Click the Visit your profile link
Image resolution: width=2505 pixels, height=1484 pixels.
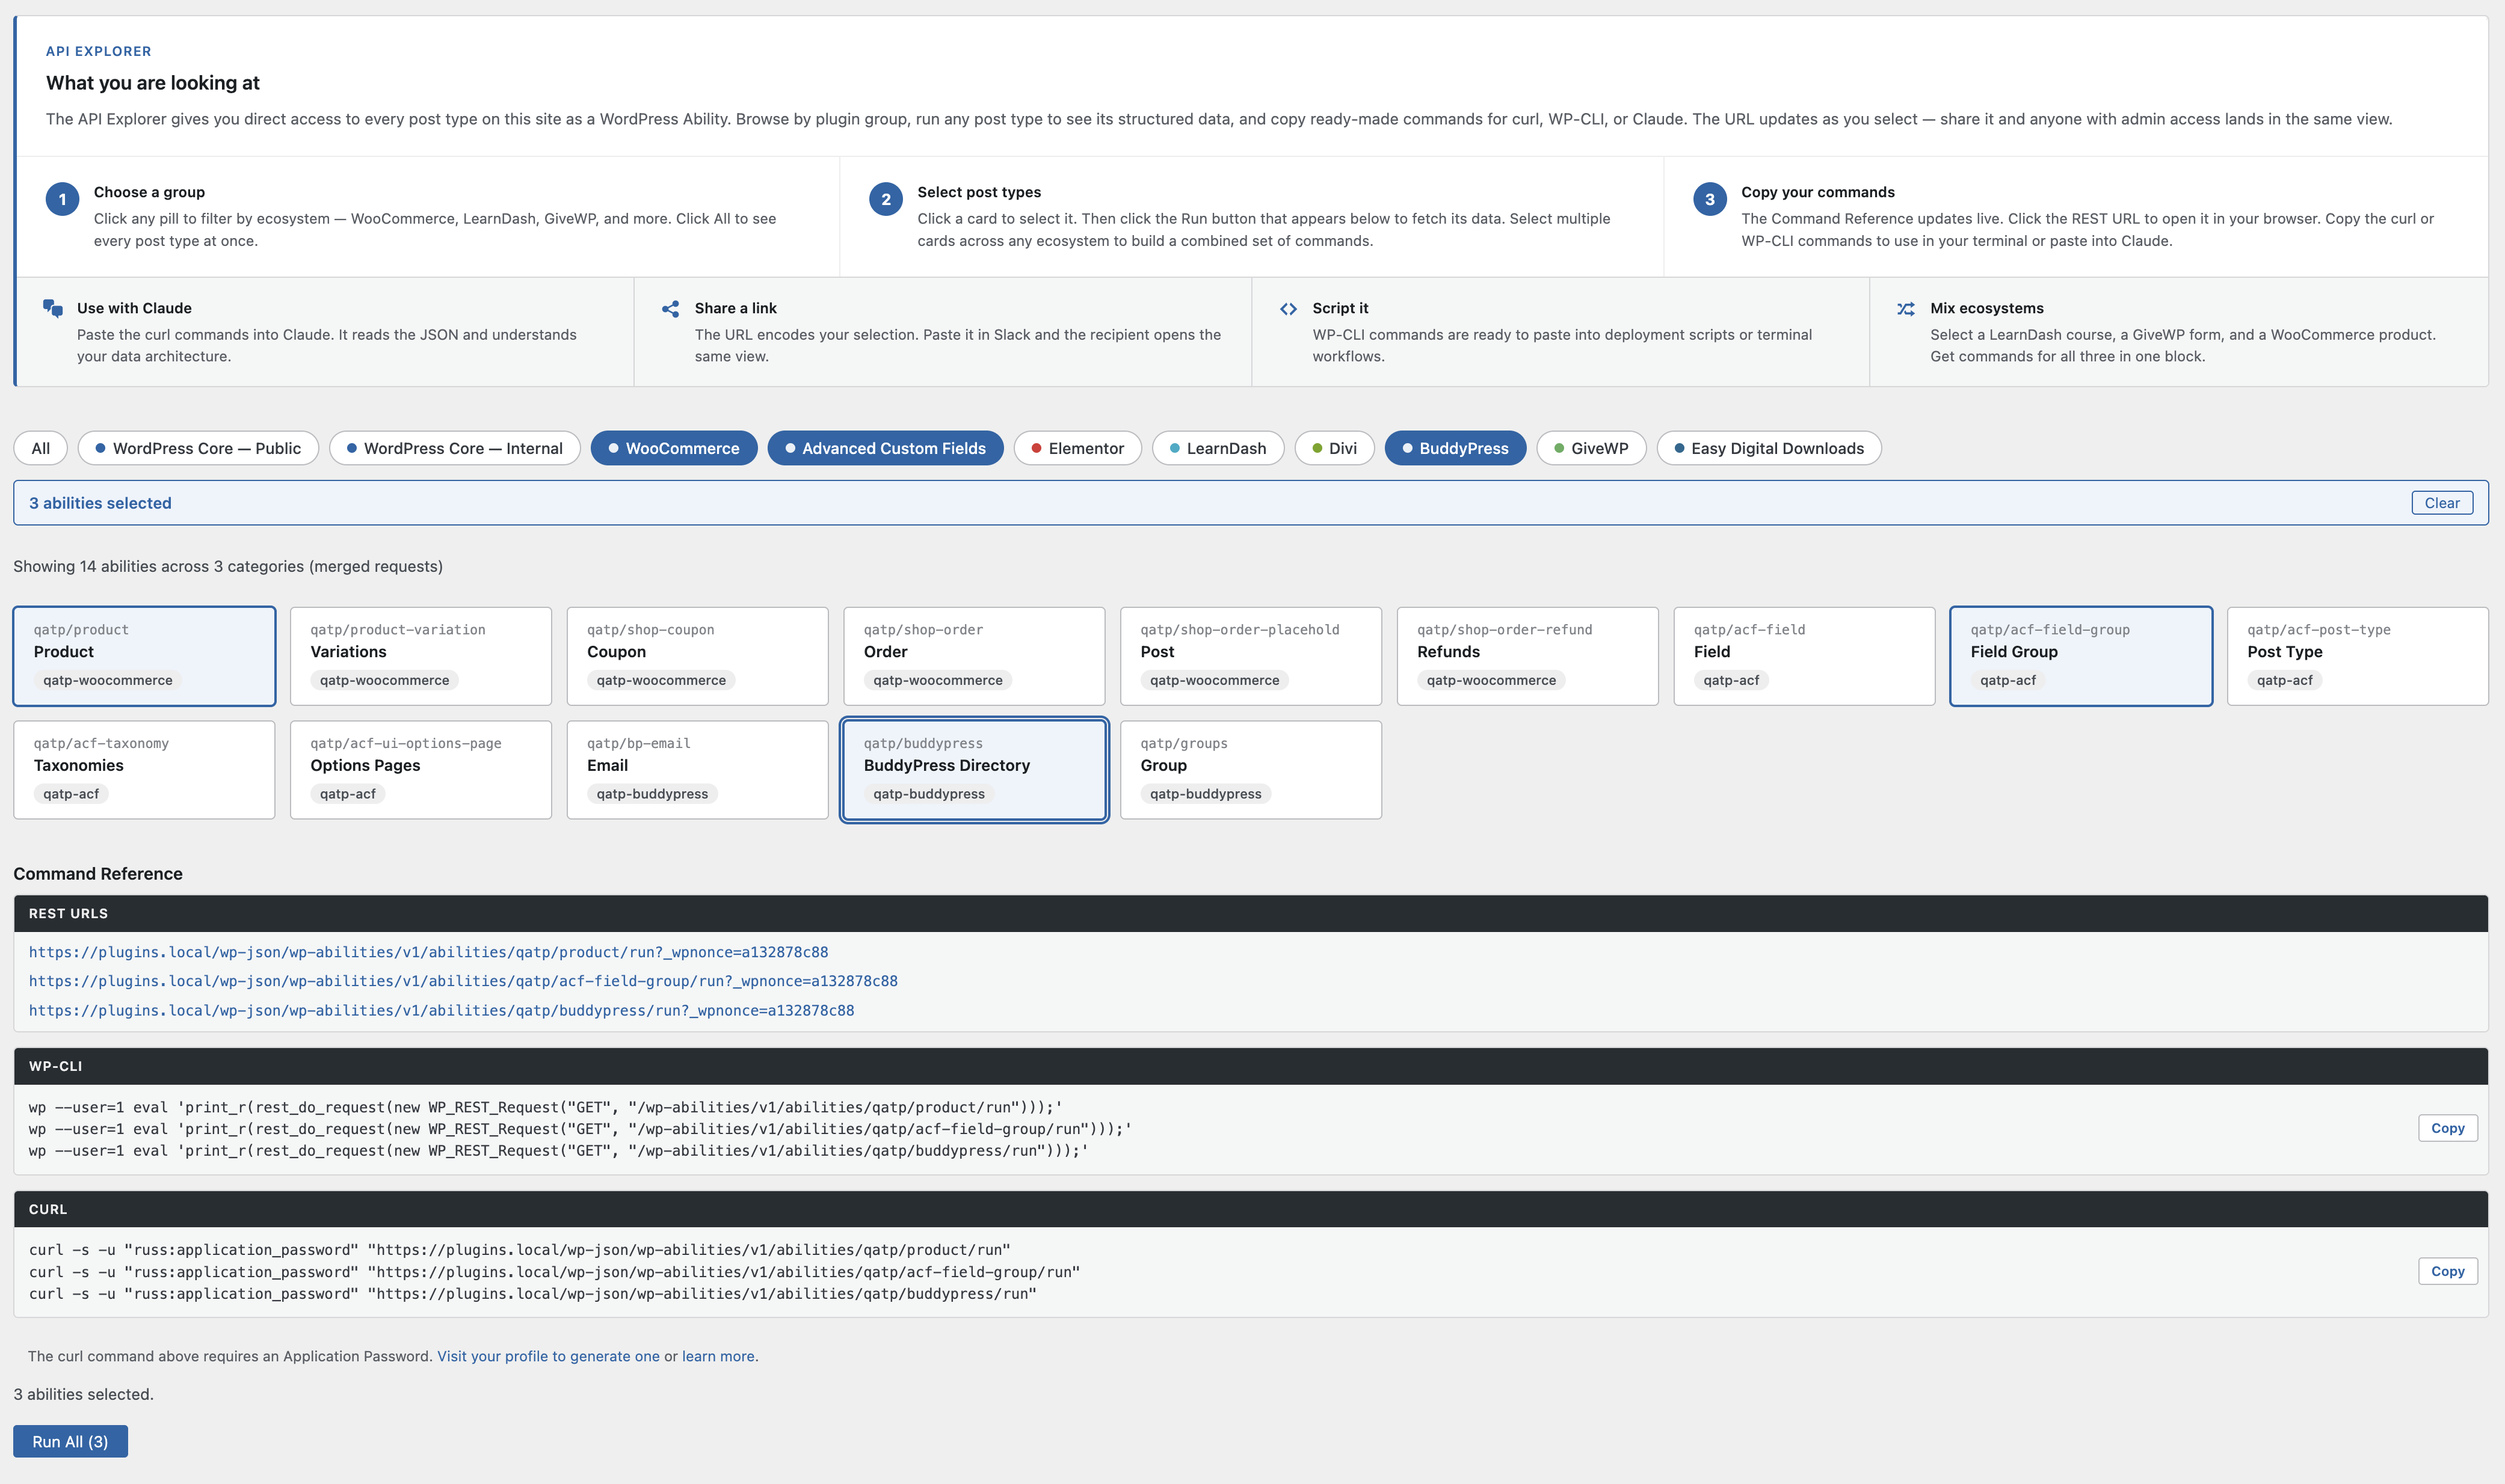pos(548,1356)
